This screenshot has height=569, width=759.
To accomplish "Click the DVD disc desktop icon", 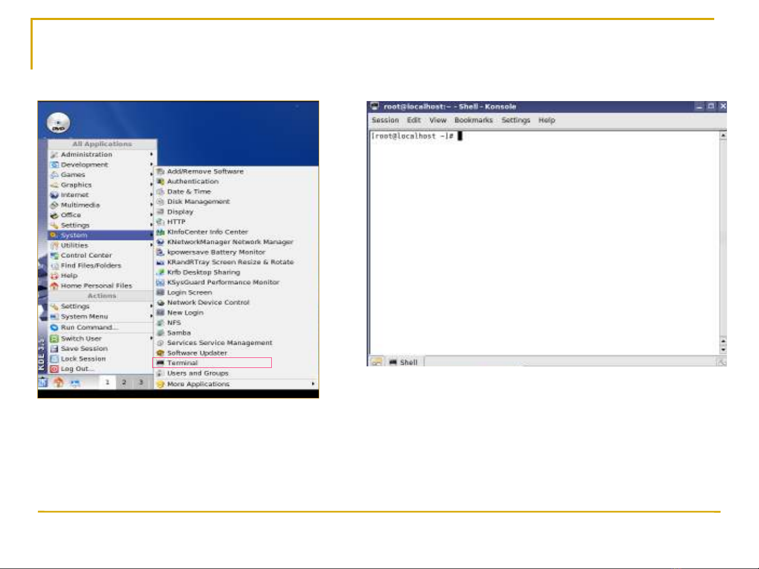I will tap(58, 124).
